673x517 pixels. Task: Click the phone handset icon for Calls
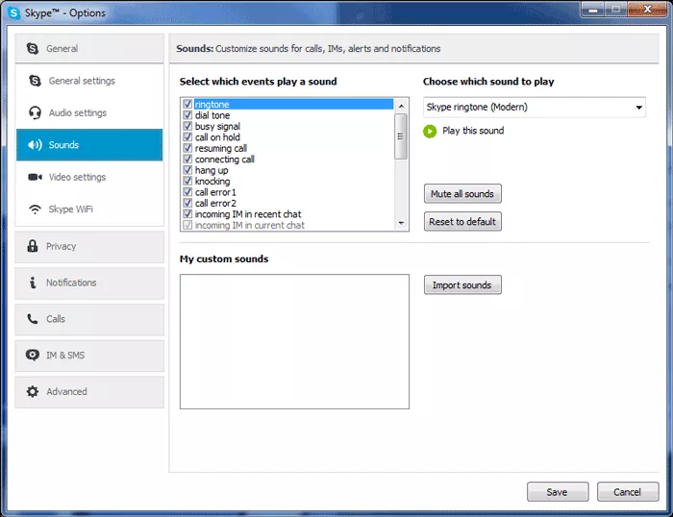point(33,319)
